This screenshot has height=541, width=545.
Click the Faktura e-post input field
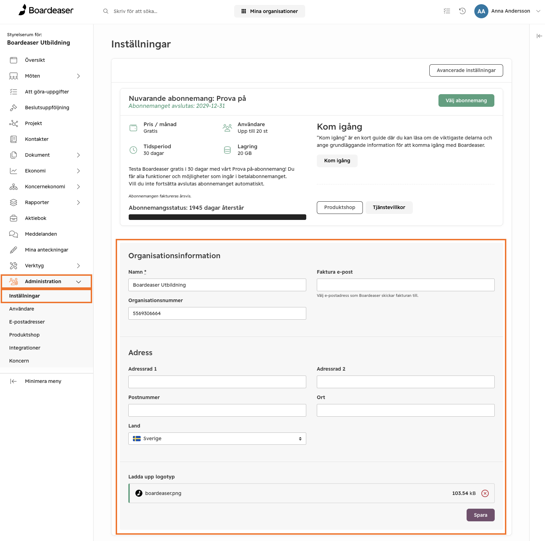[x=405, y=285]
